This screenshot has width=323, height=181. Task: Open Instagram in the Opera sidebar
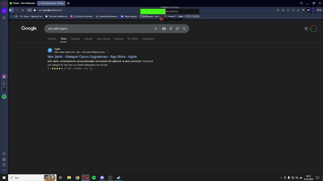4,76
